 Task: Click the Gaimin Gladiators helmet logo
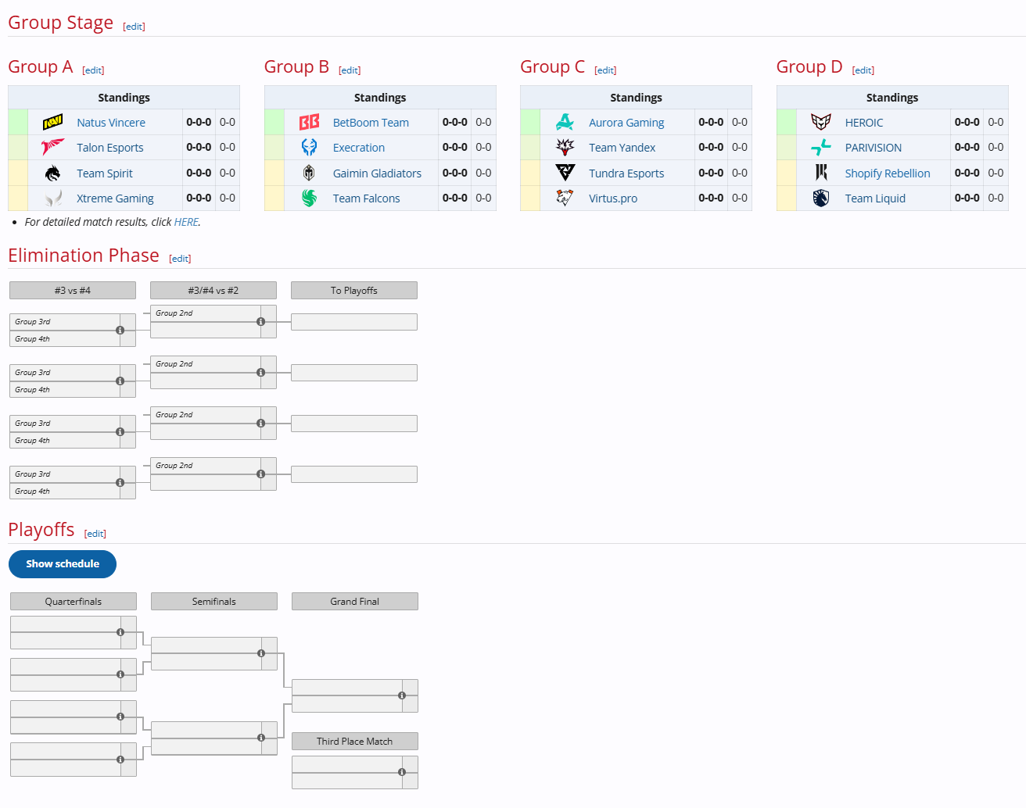(309, 173)
